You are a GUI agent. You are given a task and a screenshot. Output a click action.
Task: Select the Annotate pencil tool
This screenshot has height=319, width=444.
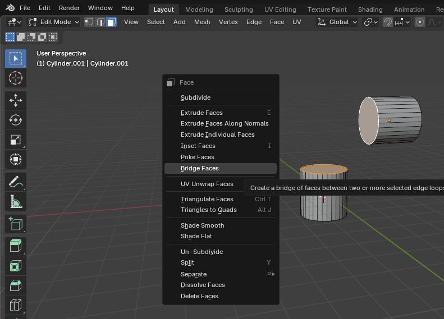point(16,182)
